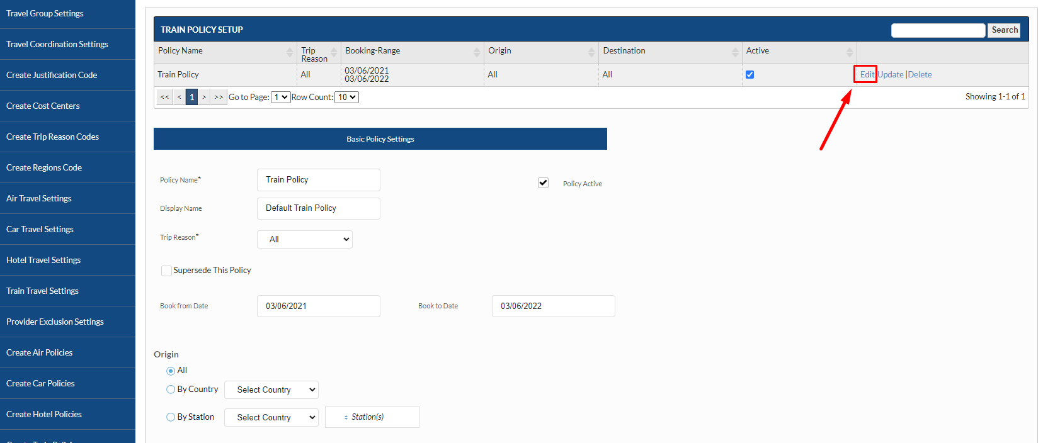Go to first page with << button
This screenshot has height=443, width=1043.
click(x=164, y=97)
